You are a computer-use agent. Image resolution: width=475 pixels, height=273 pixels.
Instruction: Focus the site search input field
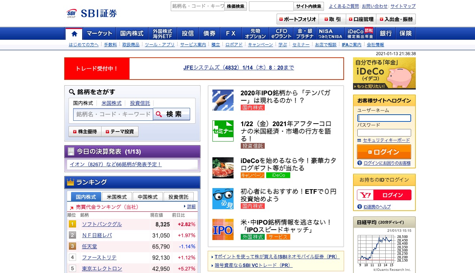271,6
